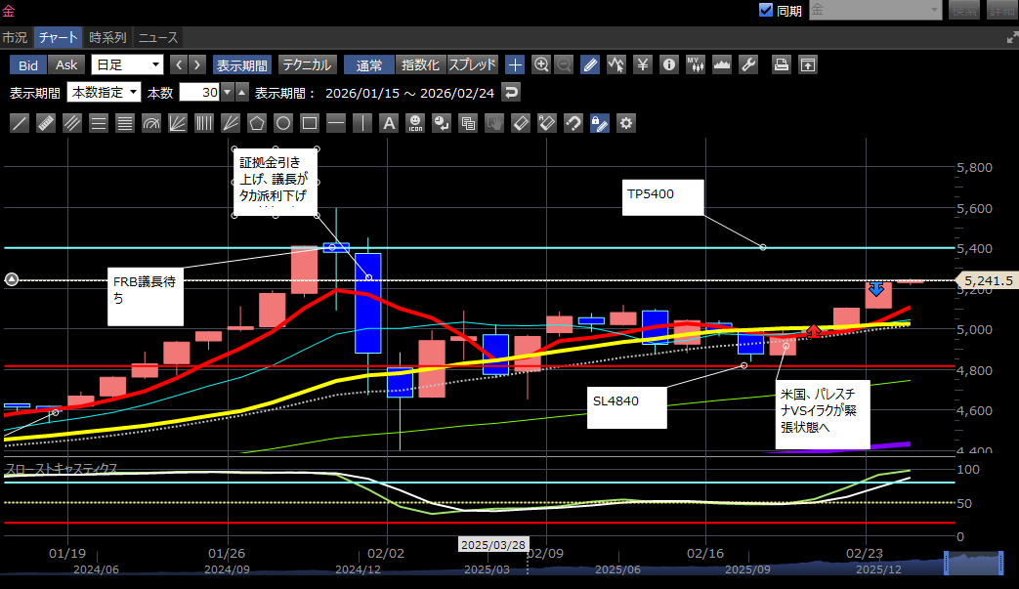This screenshot has width=1019, height=589.
Task: Click the zoom in magnifier icon
Action: [x=541, y=65]
